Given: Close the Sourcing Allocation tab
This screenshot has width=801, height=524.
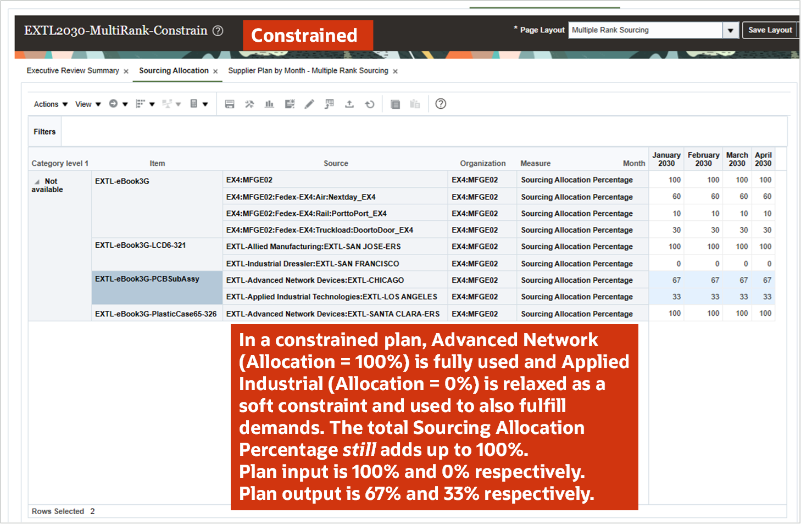Looking at the screenshot, I should pos(214,70).
